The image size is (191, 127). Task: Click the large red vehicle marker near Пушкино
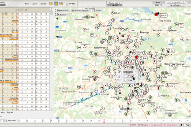click(x=156, y=15)
